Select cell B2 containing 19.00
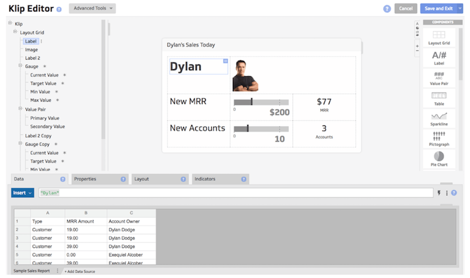470x278 pixels. [x=86, y=229]
